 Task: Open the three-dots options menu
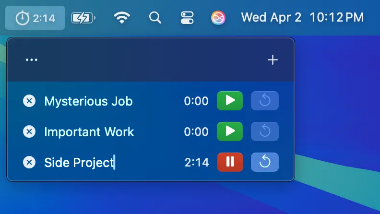32,59
